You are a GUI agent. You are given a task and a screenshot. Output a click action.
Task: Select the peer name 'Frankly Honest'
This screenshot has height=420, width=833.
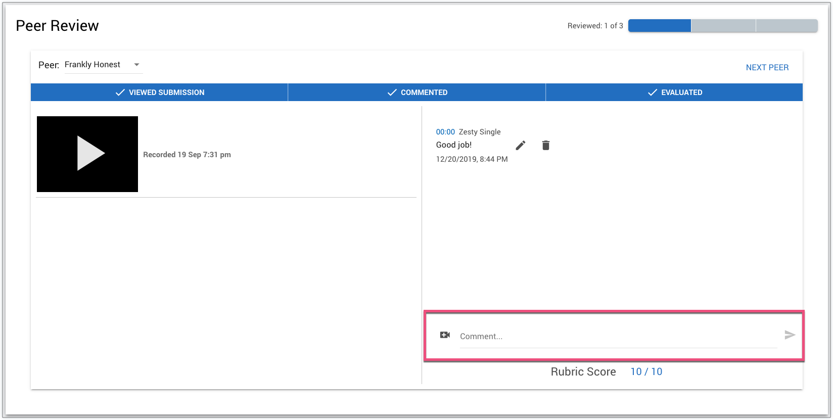[x=92, y=65]
